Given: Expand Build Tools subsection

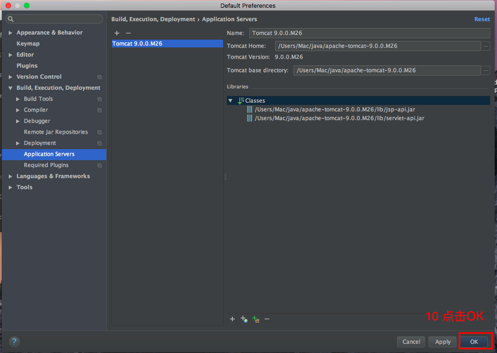Looking at the screenshot, I should (18, 99).
